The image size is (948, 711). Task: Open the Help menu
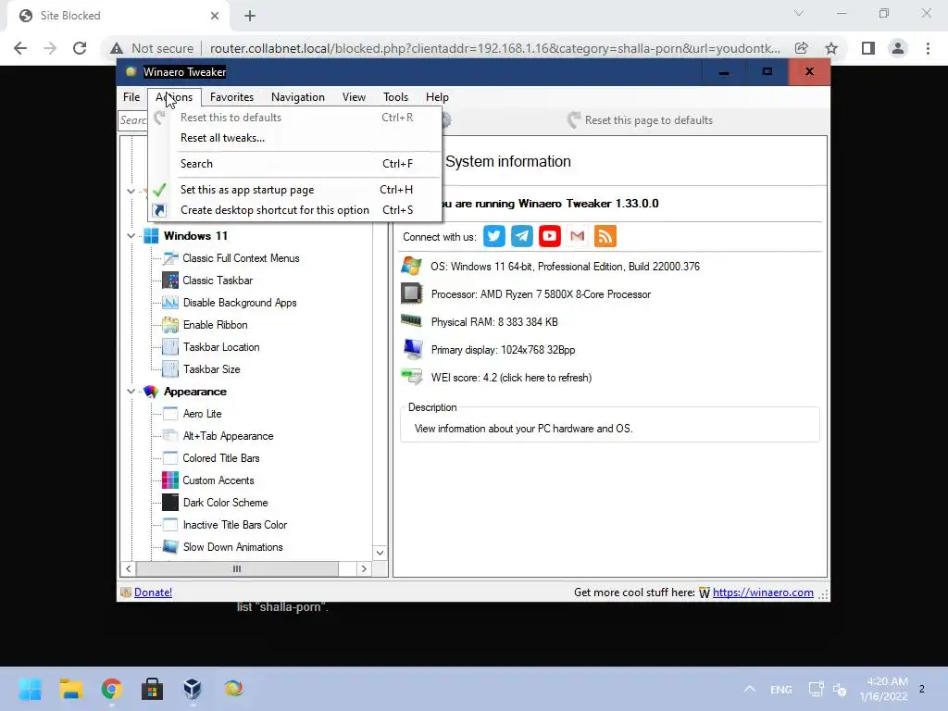coord(437,96)
